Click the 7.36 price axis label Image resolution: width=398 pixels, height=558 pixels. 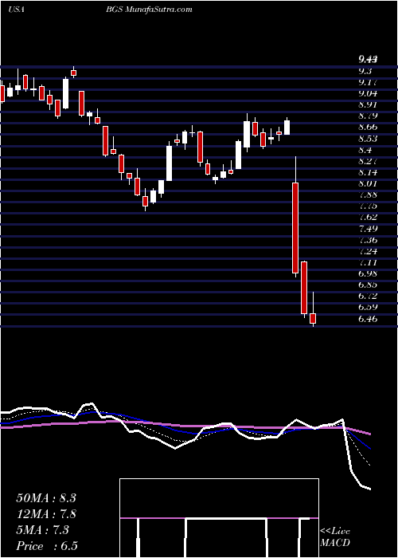369,240
